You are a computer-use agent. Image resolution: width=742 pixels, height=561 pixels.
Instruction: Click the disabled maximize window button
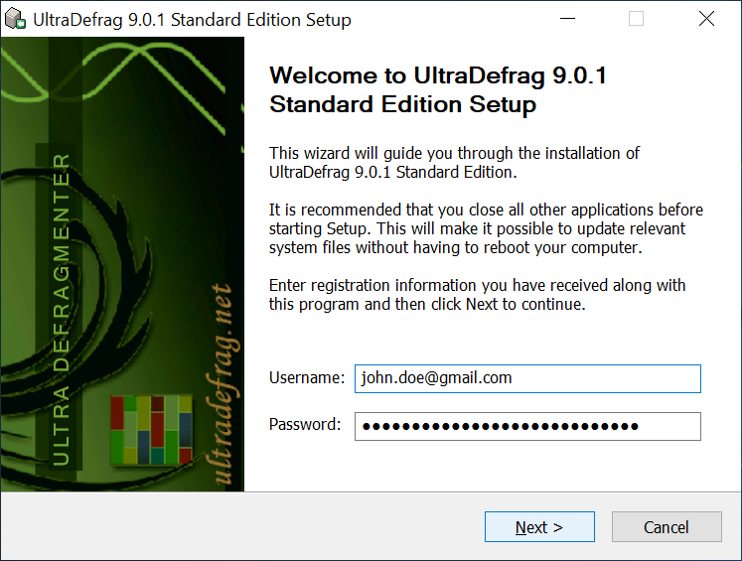coord(637,19)
